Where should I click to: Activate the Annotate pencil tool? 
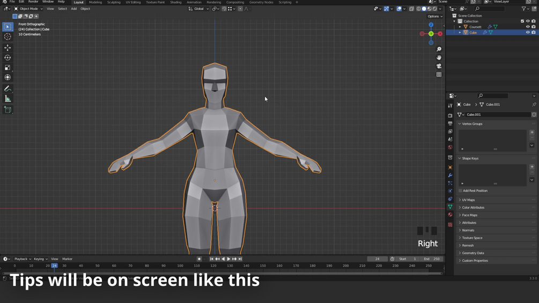8,88
